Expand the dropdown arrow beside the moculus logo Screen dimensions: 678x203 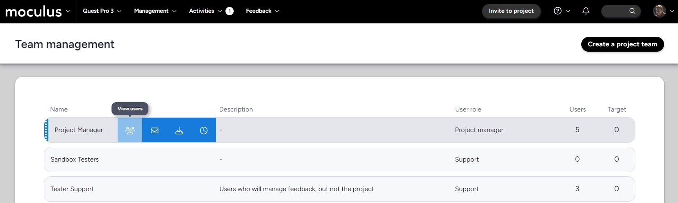click(68, 11)
